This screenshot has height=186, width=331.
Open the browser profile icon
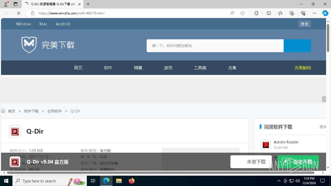click(6, 4)
